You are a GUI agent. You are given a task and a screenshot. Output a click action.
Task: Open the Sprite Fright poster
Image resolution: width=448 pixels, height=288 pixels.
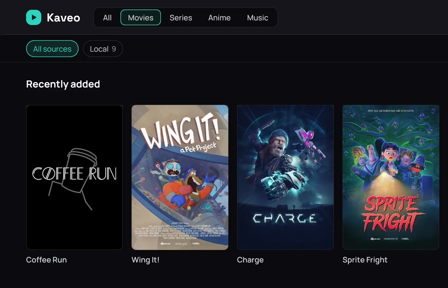coord(391,177)
